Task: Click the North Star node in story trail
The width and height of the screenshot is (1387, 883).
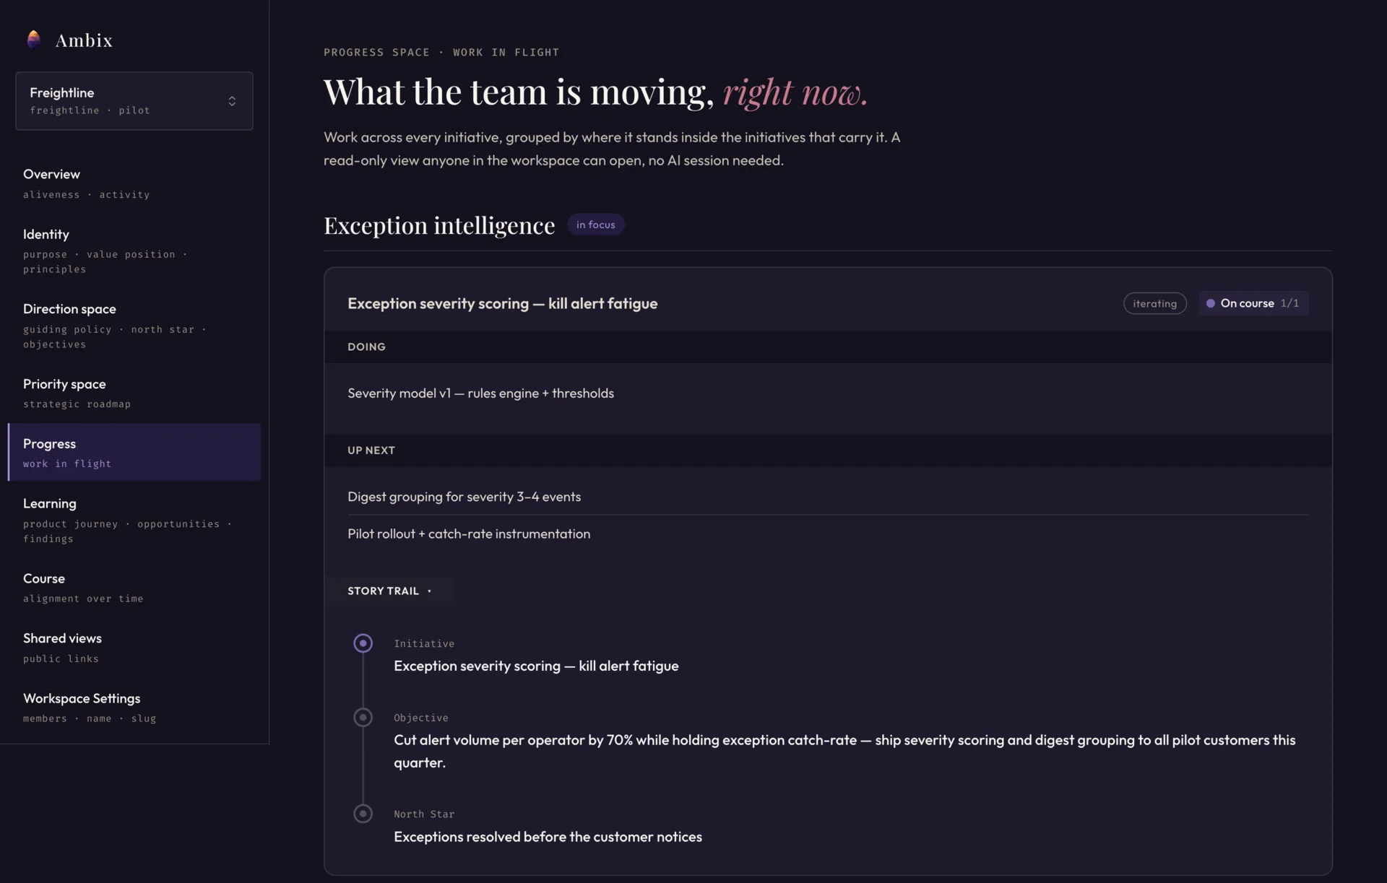Action: click(x=363, y=814)
